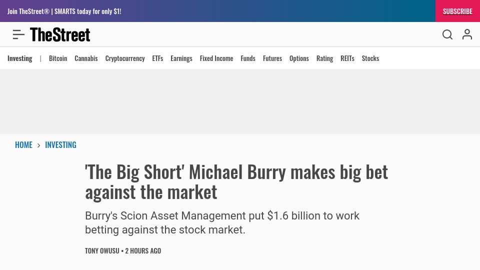The image size is (480, 270).
Task: Click the subheading about Scion Asset Management
Action: (x=222, y=222)
